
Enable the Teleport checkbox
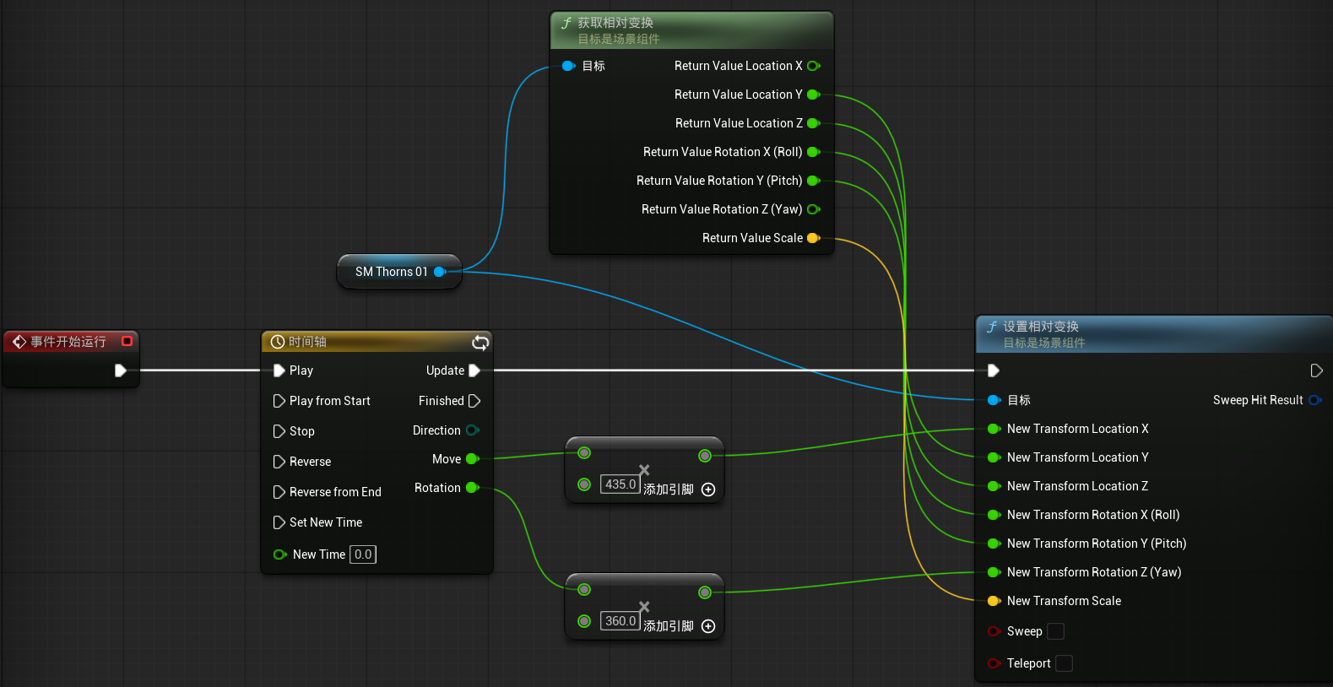coord(1065,663)
